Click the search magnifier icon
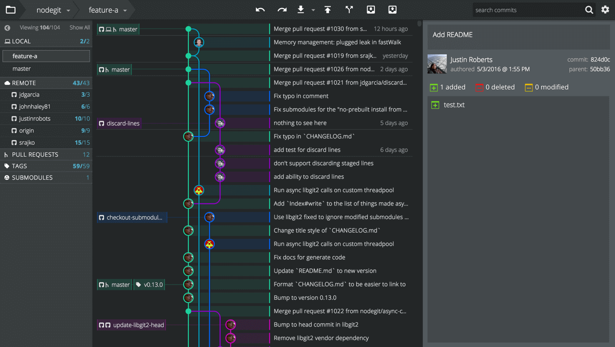Image resolution: width=615 pixels, height=347 pixels. pyautogui.click(x=589, y=10)
